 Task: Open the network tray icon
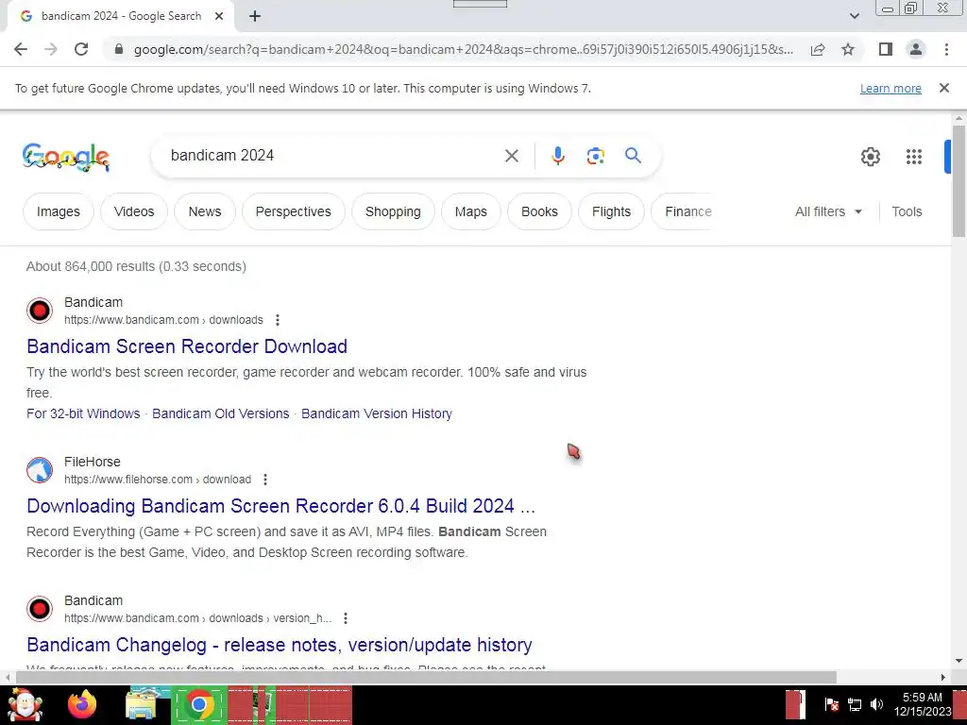click(854, 704)
